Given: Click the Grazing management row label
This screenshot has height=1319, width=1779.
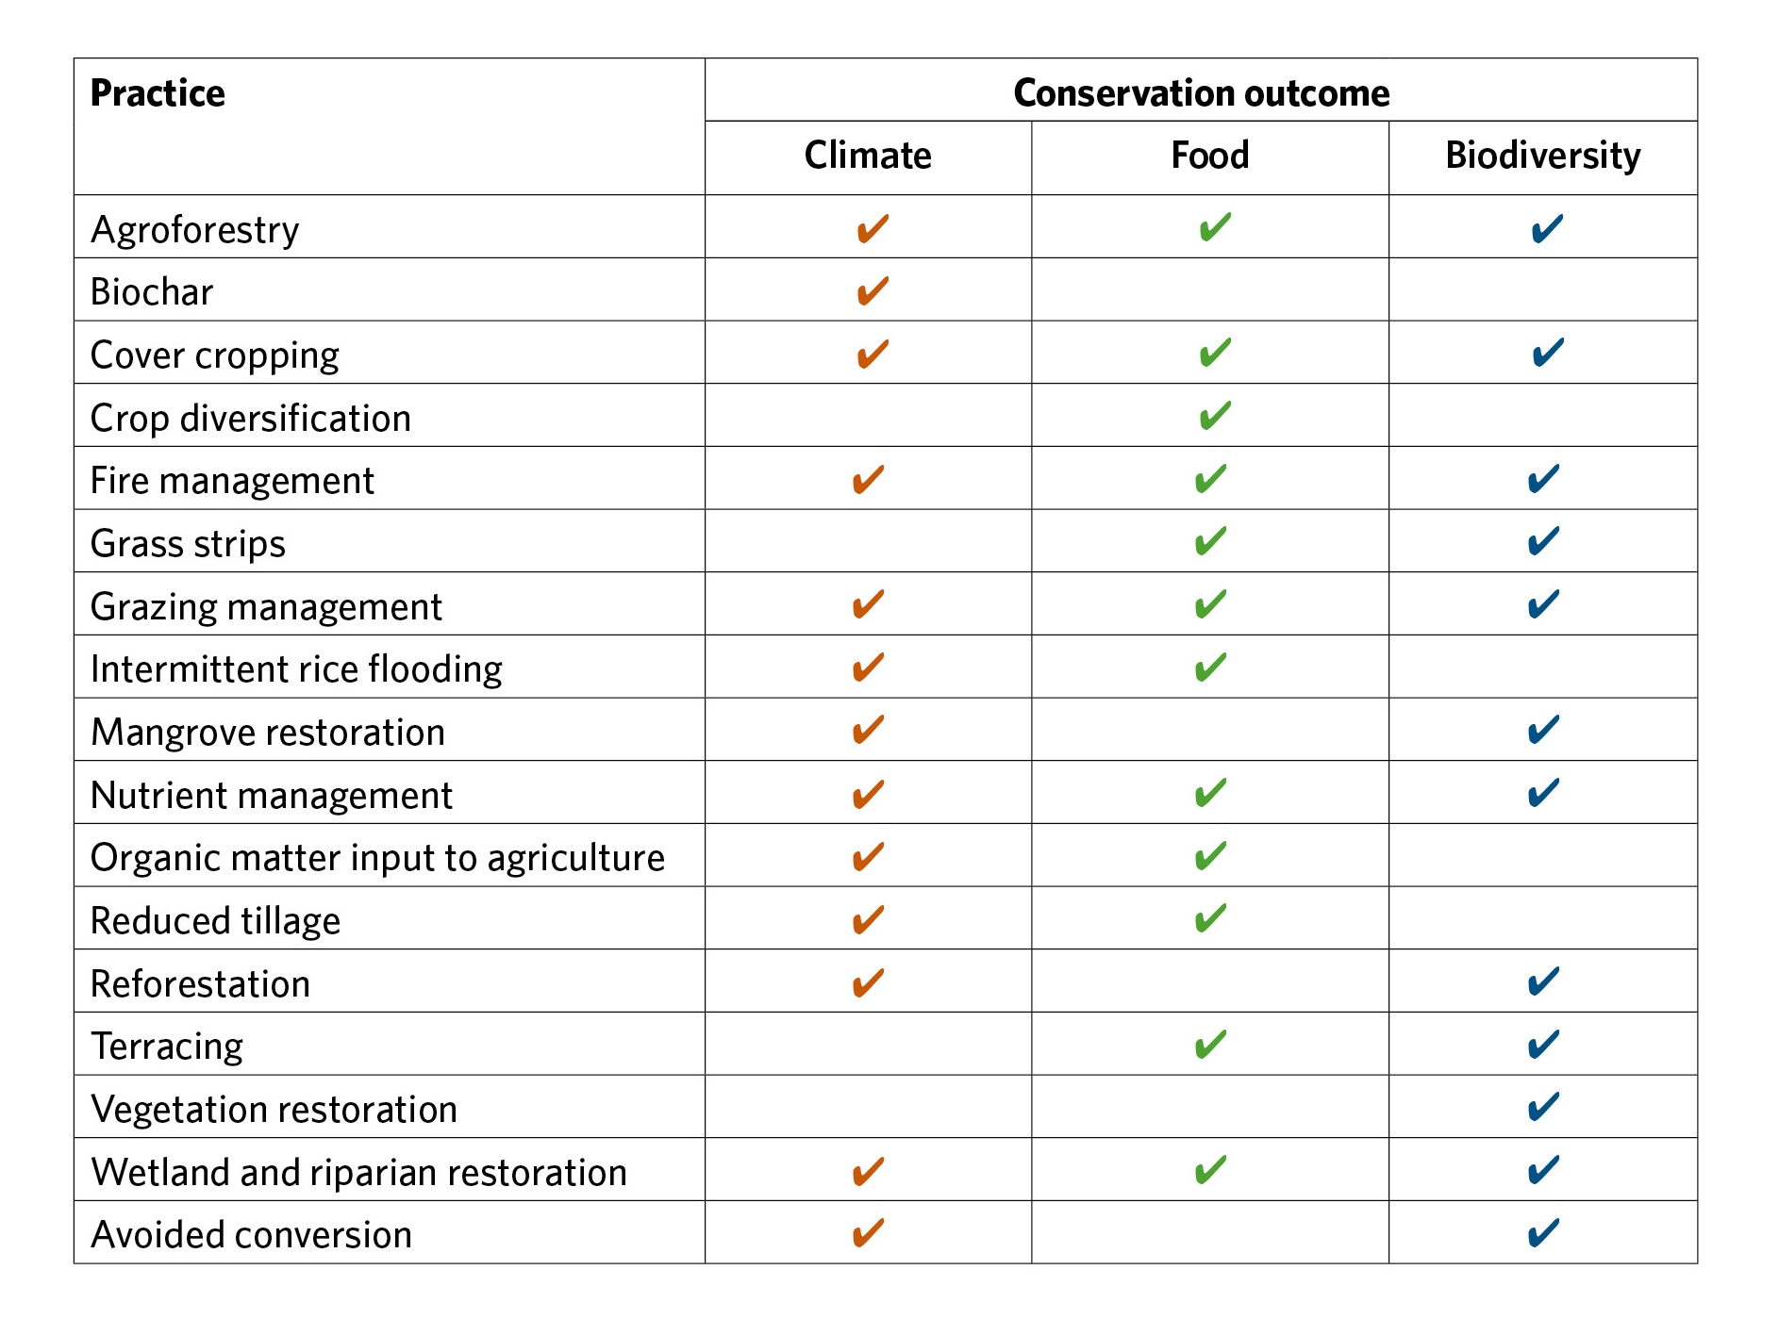Looking at the screenshot, I should (266, 607).
